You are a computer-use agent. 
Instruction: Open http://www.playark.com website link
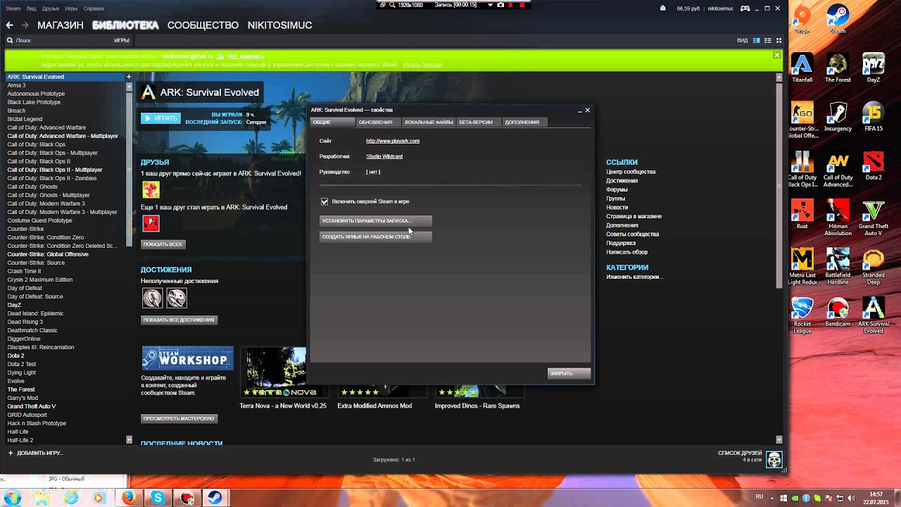pyautogui.click(x=393, y=141)
